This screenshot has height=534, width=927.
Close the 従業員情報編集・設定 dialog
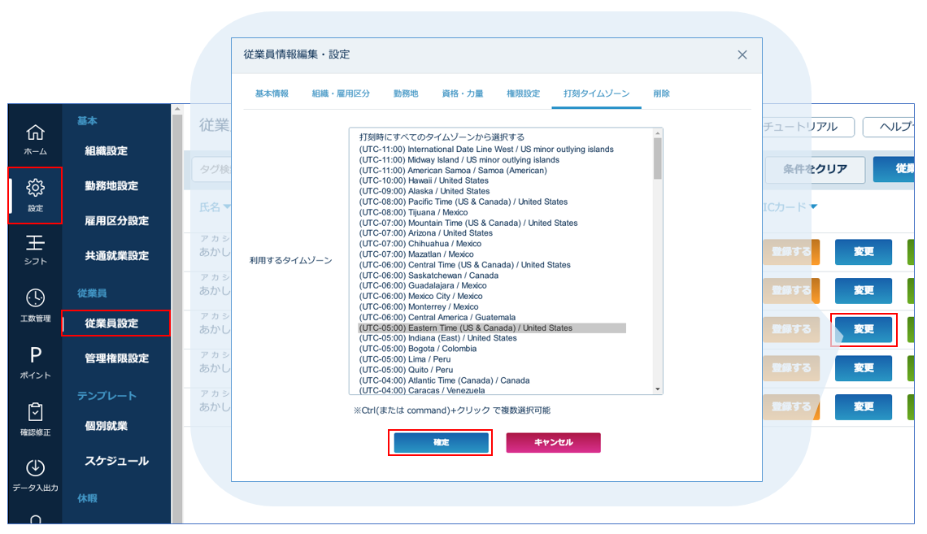click(x=742, y=55)
